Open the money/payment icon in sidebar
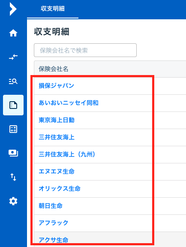This screenshot has height=247, width=186. tap(13, 153)
